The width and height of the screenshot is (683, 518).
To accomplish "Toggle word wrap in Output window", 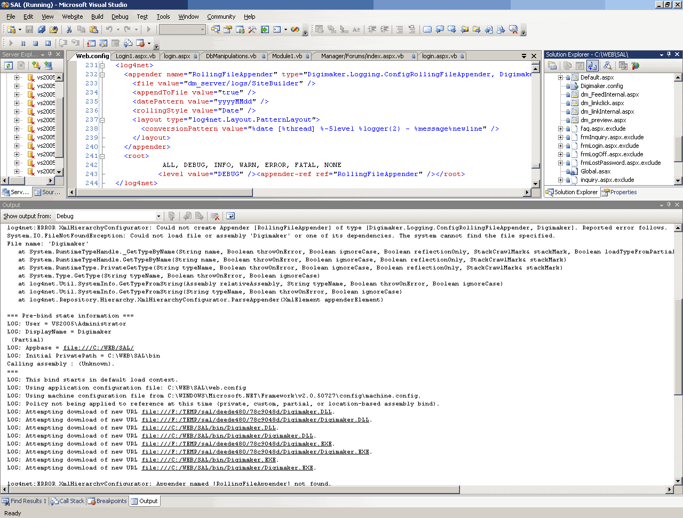I will click(231, 216).
